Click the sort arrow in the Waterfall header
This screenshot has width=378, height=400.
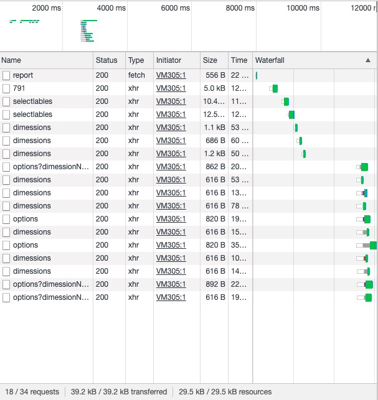click(368, 60)
